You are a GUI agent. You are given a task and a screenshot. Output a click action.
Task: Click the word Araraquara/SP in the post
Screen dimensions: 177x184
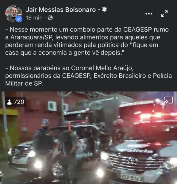click(x=31, y=37)
